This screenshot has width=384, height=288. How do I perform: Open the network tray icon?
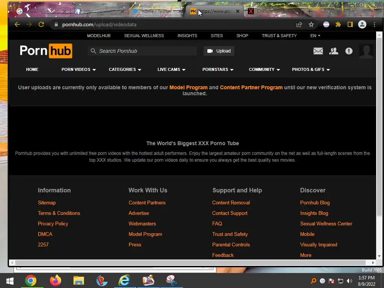point(340,281)
